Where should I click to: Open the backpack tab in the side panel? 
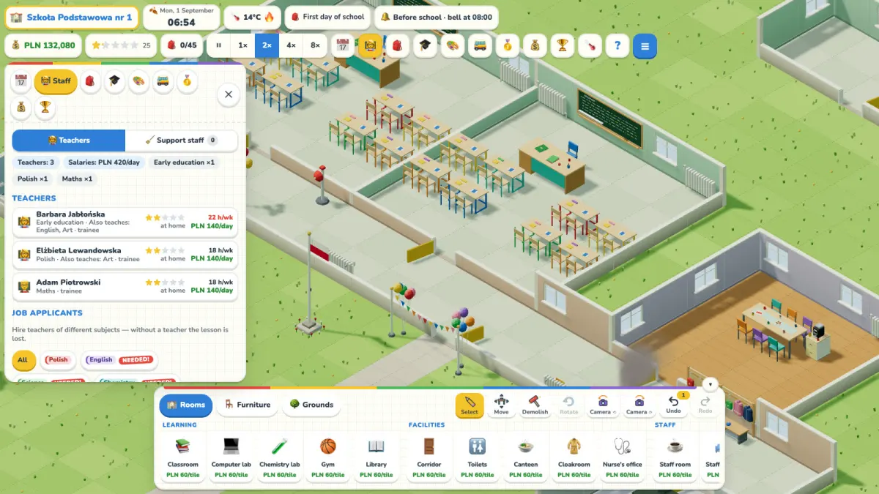[90, 81]
